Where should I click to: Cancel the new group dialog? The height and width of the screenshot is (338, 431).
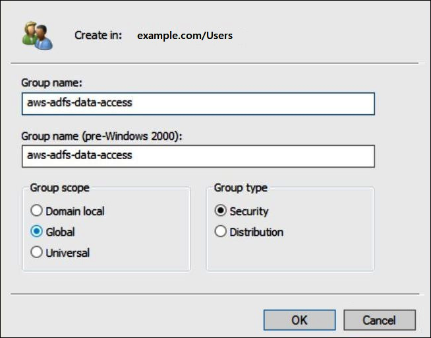click(380, 320)
